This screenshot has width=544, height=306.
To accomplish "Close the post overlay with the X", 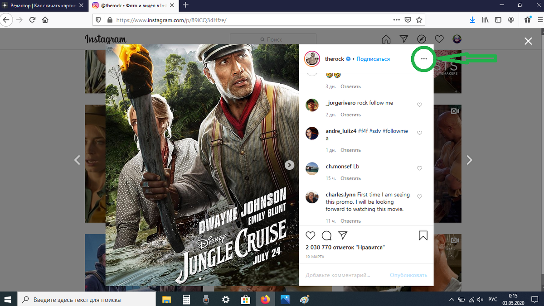I will point(528,41).
